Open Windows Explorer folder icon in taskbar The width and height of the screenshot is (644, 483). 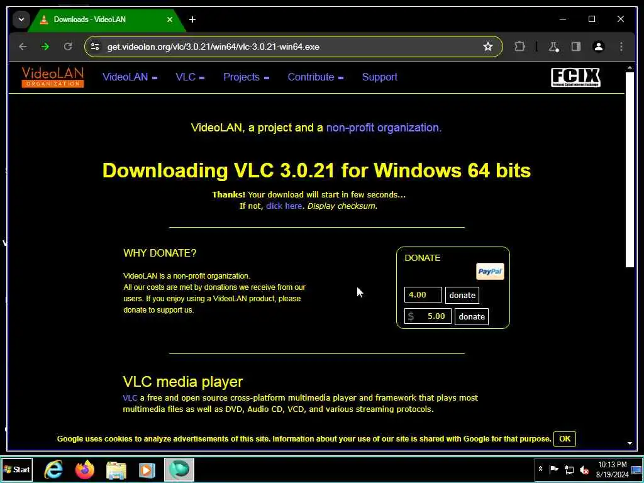116,470
